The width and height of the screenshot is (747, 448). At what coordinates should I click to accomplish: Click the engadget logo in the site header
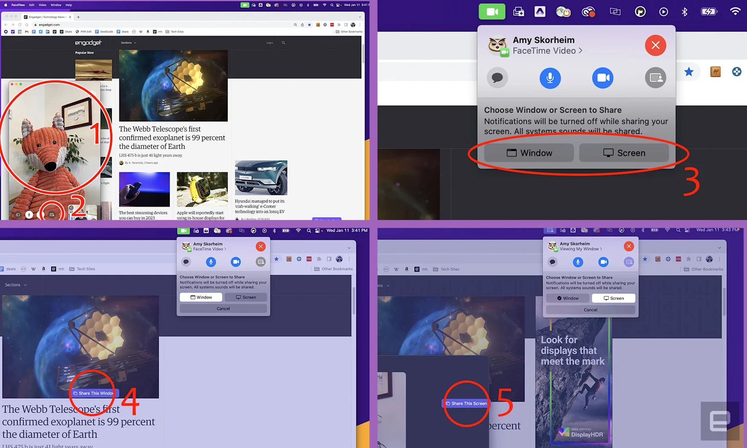pyautogui.click(x=88, y=43)
